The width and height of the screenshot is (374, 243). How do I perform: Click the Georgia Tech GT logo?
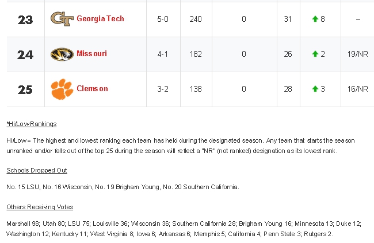[x=62, y=19]
